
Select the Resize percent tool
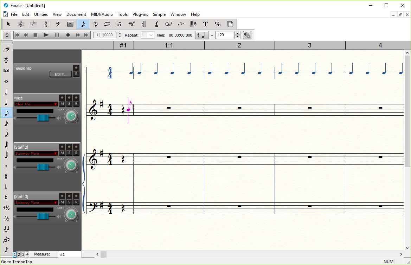218,24
